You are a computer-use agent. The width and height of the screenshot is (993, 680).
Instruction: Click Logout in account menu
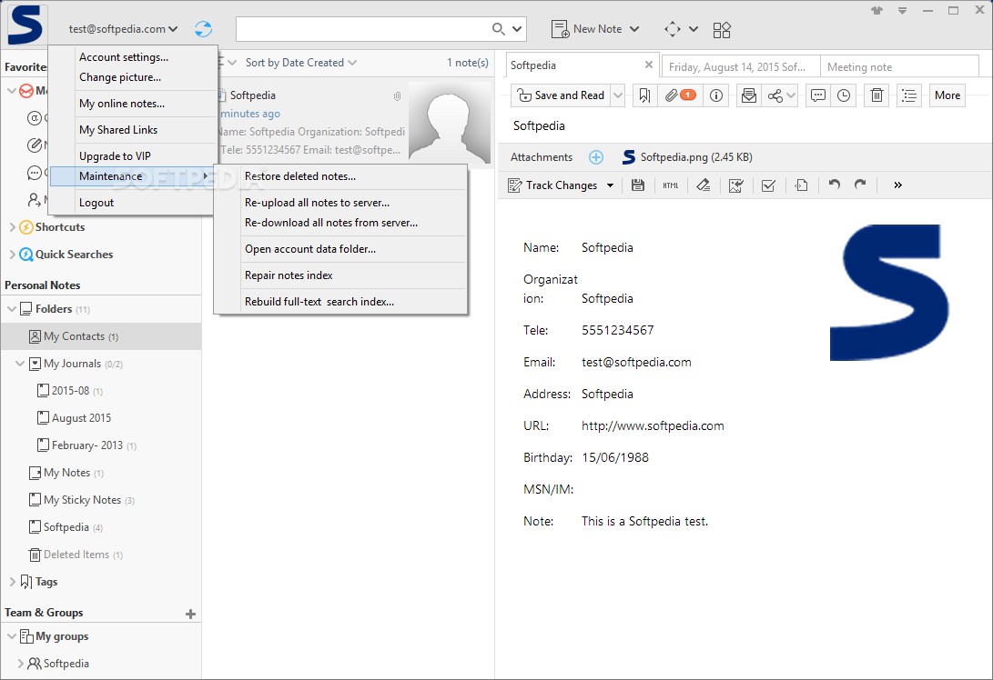133,203
